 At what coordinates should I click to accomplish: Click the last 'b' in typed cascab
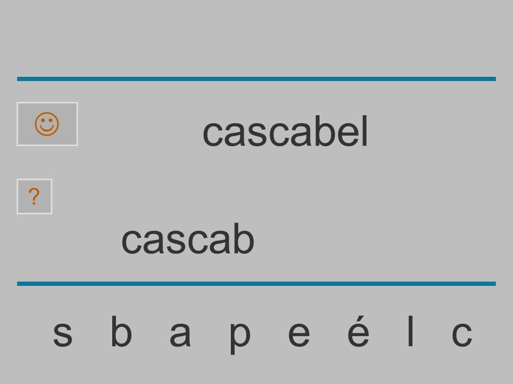point(244,238)
